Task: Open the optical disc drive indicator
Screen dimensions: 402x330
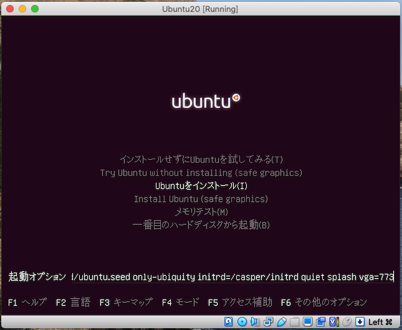Action: click(x=242, y=322)
